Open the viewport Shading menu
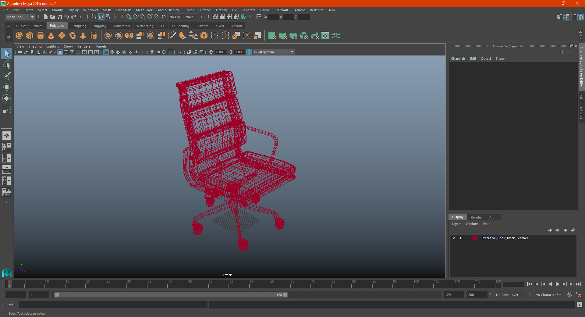Viewport: 585px width, 317px height. click(x=35, y=46)
